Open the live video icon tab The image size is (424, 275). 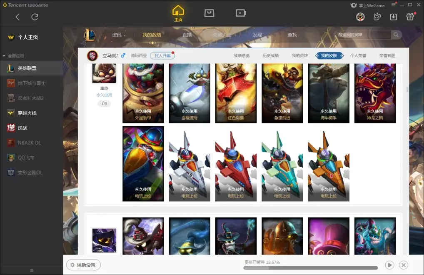(241, 13)
